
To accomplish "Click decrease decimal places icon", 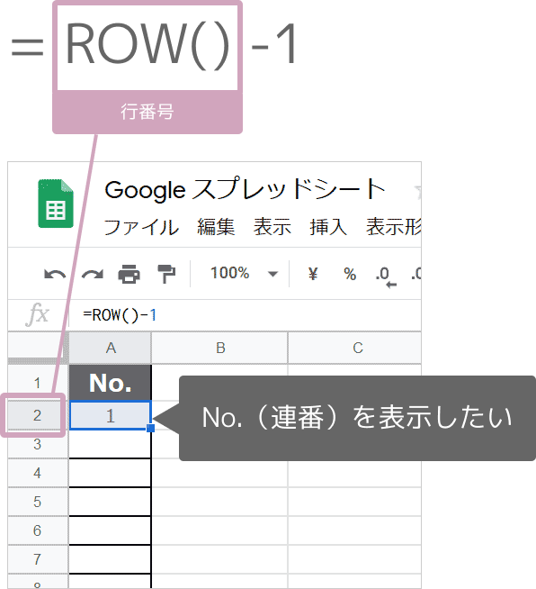I will tap(385, 276).
